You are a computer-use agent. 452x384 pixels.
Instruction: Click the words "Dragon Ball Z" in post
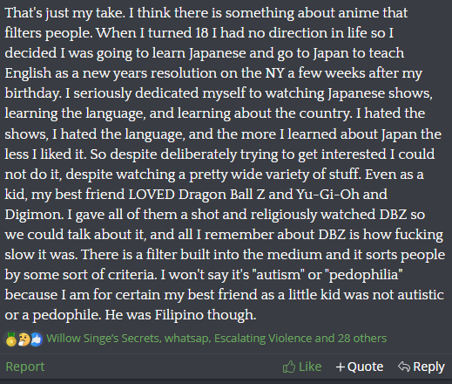coord(221,195)
